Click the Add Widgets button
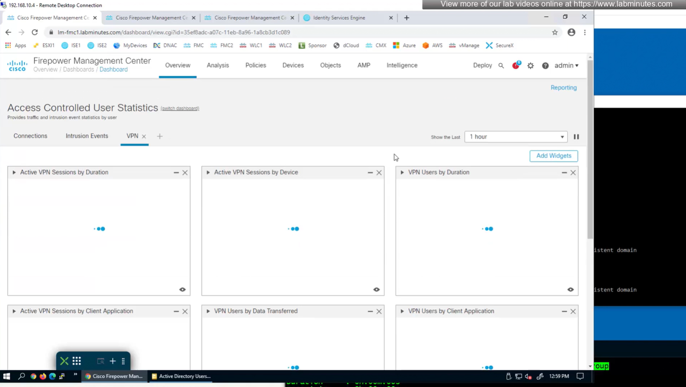This screenshot has width=686, height=387. click(x=554, y=156)
